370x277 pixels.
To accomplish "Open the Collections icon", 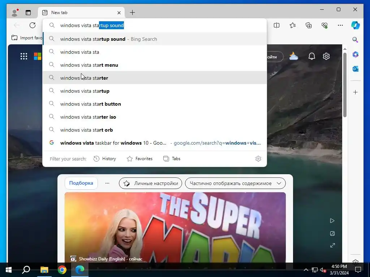I will click(309, 25).
